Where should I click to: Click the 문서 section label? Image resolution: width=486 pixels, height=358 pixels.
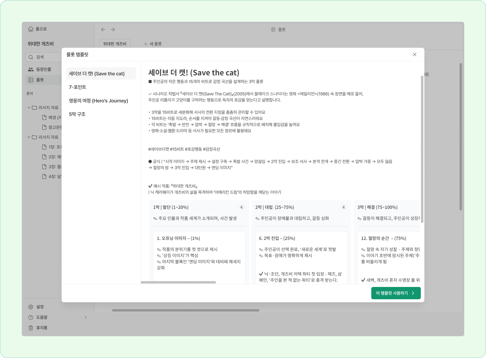(30, 93)
